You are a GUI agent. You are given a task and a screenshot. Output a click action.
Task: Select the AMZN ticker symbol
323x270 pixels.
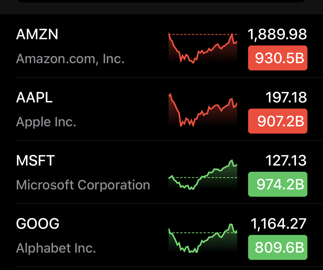click(x=37, y=34)
